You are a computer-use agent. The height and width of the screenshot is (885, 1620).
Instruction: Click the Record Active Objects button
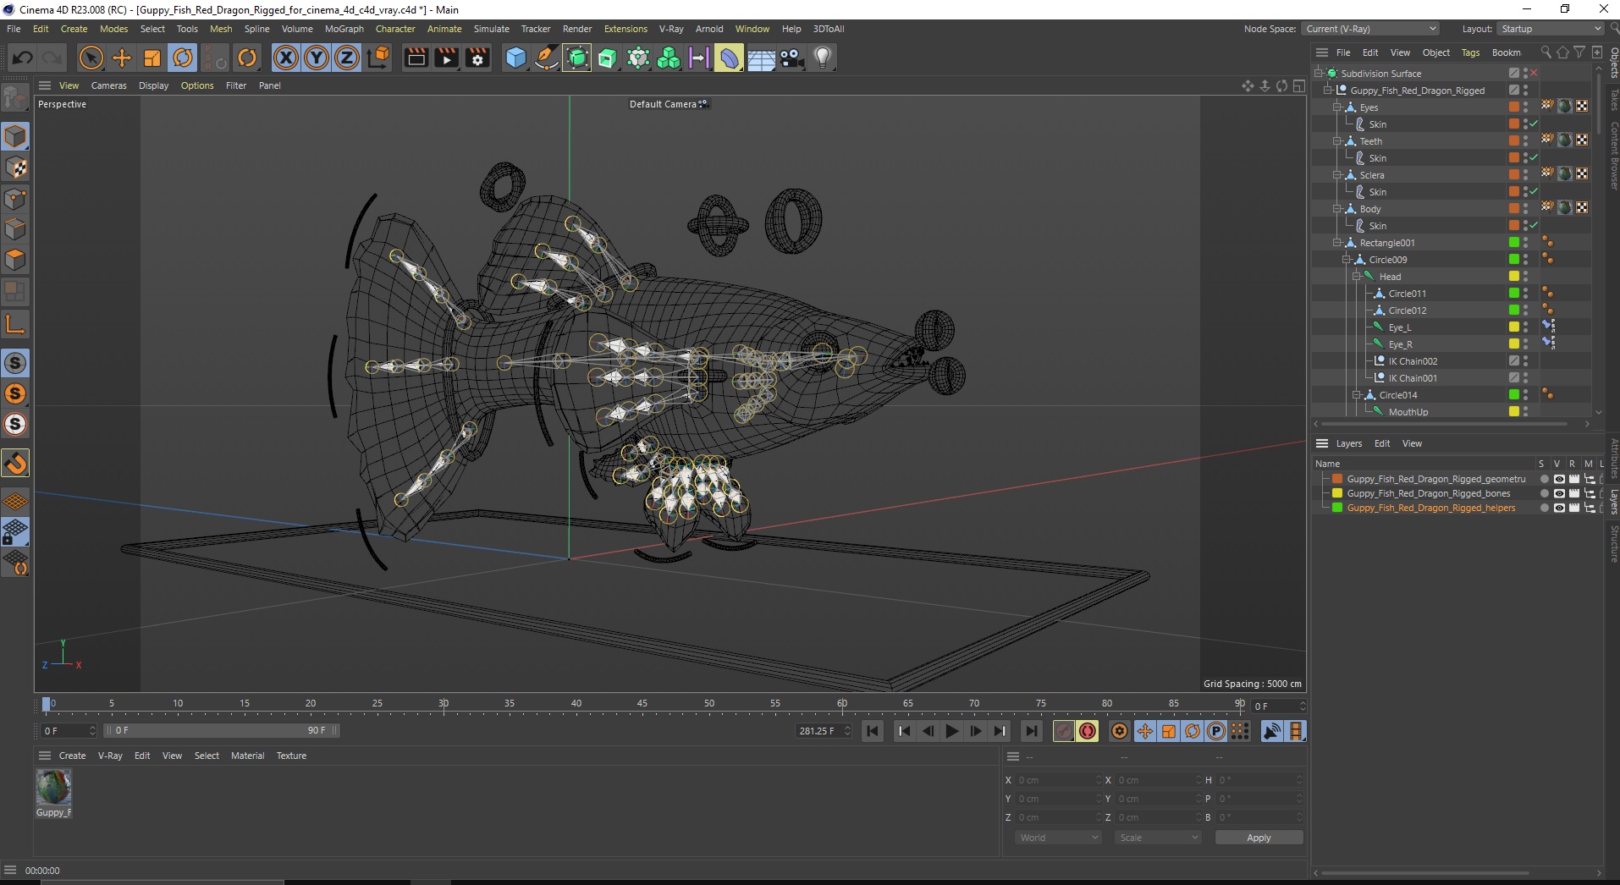(x=1064, y=731)
